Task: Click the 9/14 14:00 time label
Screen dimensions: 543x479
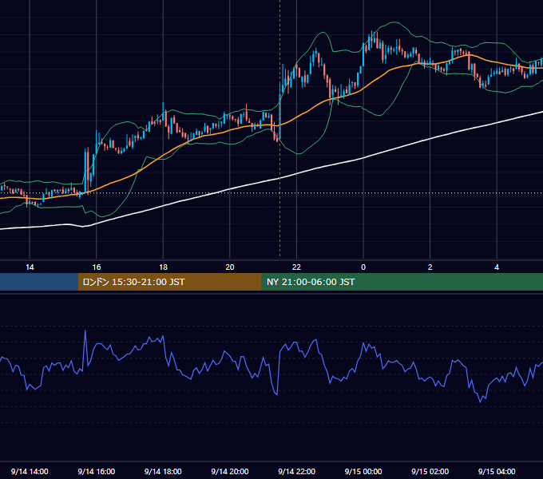Action: 30,471
